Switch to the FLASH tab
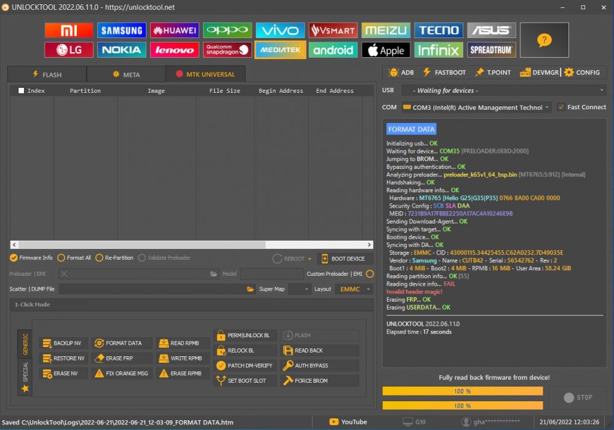Viewport: 614px width, 430px height. pyautogui.click(x=47, y=74)
